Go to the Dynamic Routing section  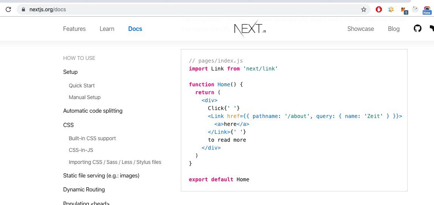point(84,190)
